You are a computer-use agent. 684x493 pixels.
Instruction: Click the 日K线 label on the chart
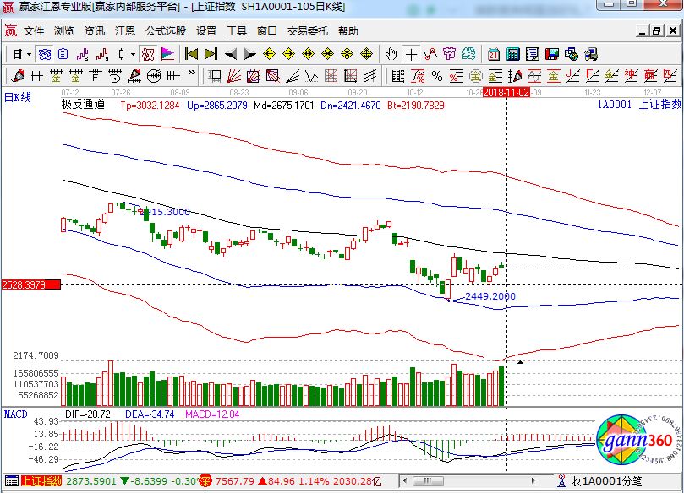pos(18,98)
